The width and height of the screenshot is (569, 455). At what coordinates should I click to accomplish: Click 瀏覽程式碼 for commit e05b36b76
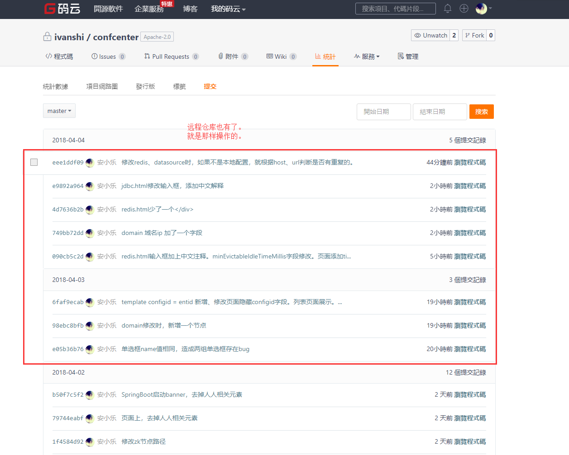tap(470, 349)
